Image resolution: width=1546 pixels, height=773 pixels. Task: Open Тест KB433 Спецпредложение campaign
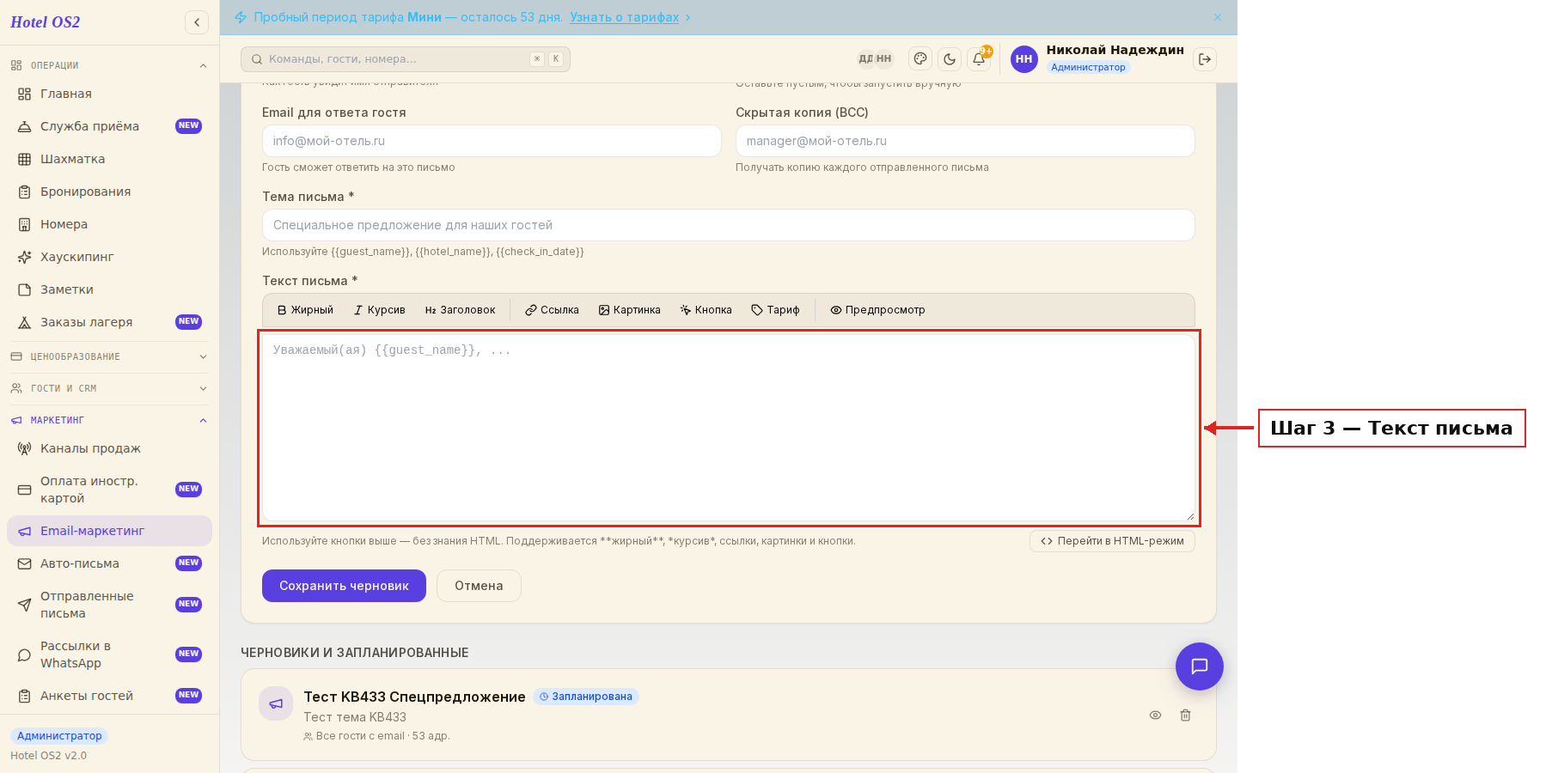pyautogui.click(x=414, y=697)
